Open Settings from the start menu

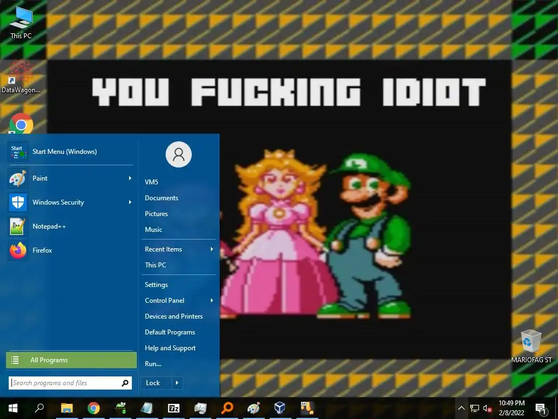click(x=179, y=285)
